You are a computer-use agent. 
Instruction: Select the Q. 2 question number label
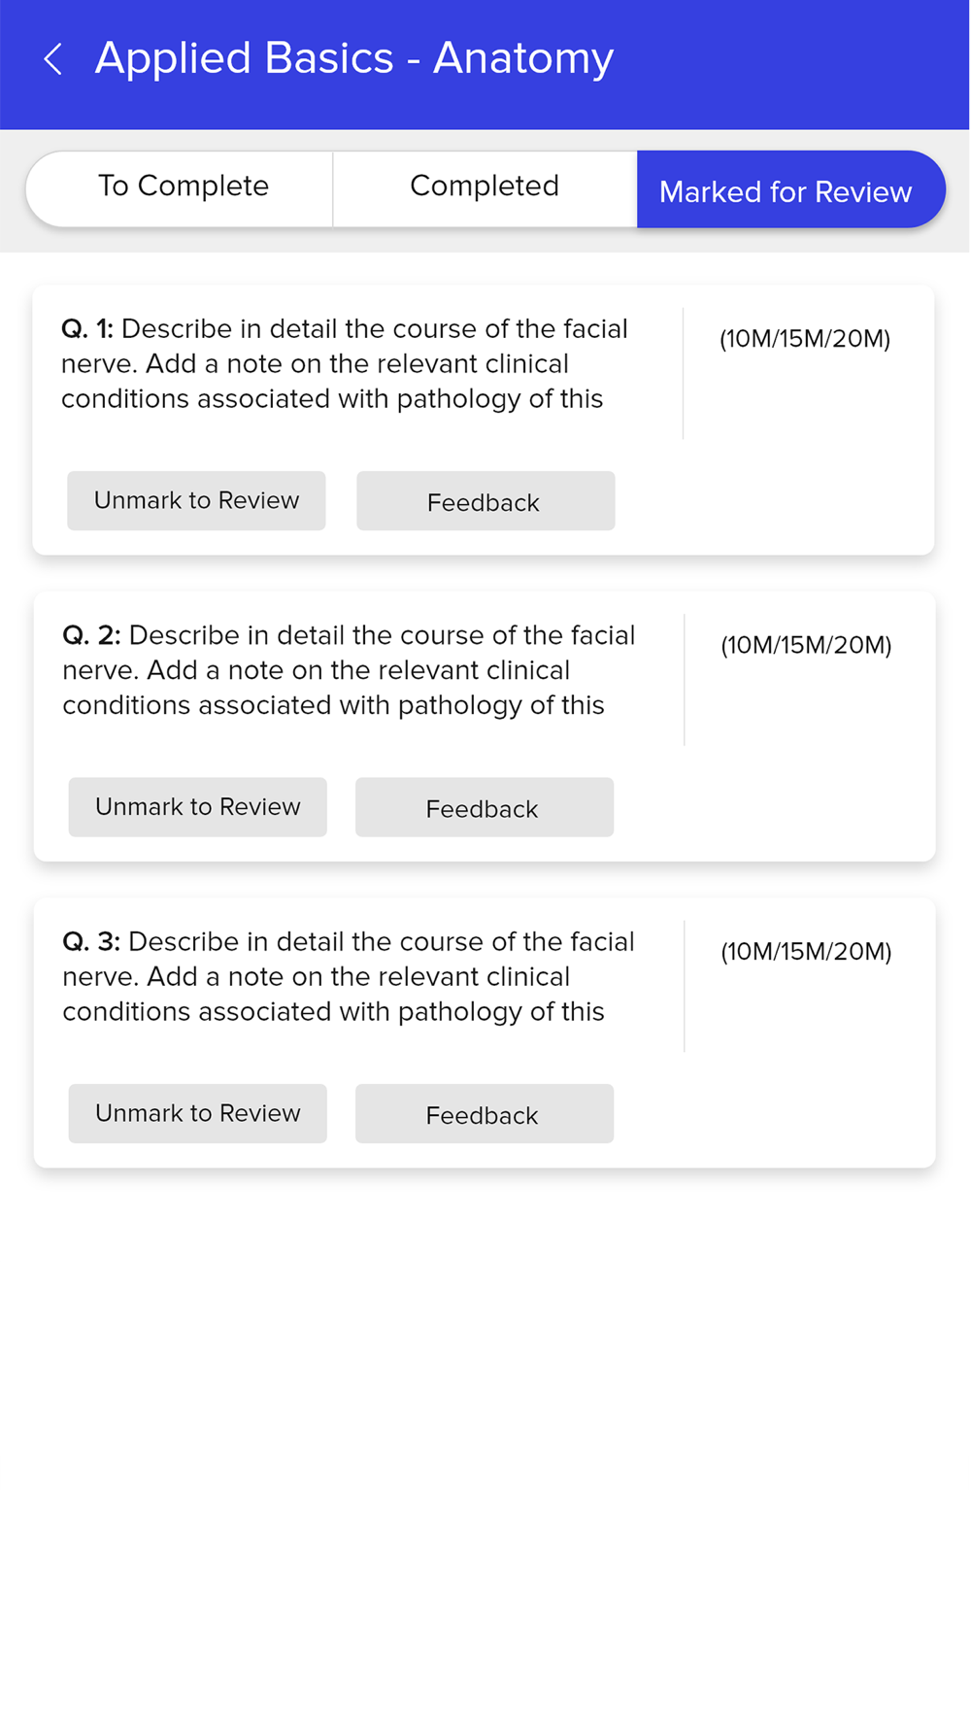click(x=91, y=635)
